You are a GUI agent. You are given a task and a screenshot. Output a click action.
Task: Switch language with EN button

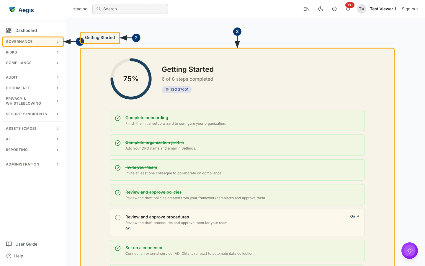[x=306, y=9]
